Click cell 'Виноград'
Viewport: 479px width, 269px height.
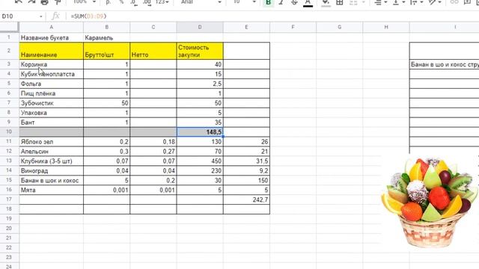52,171
